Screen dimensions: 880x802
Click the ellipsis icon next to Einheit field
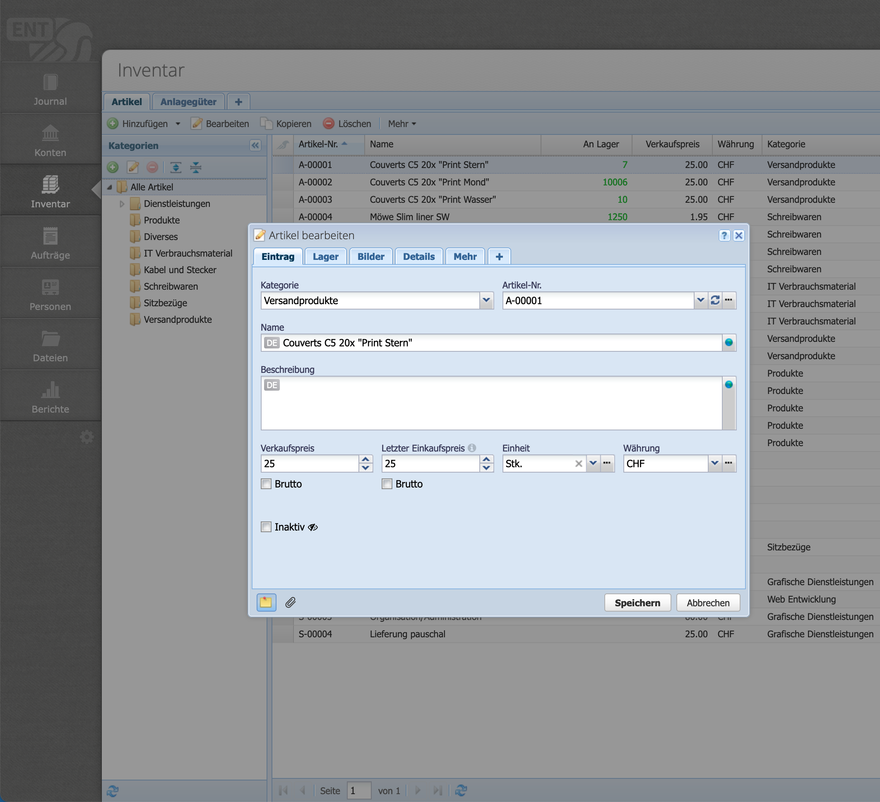tap(607, 463)
